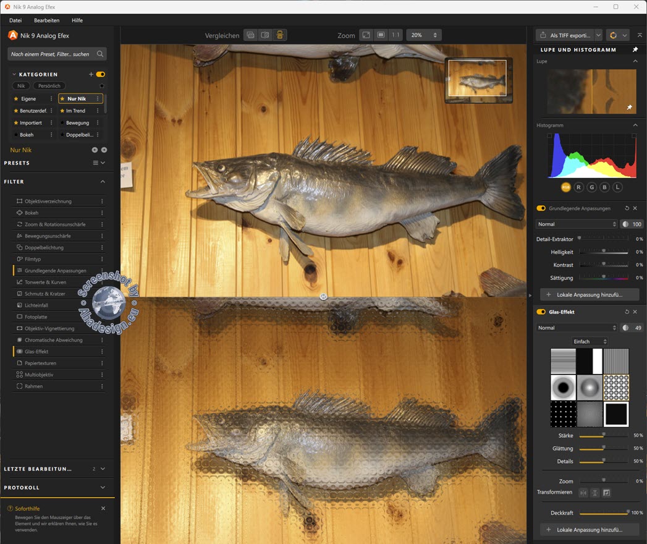Select the side-by-side split compare view
The width and height of the screenshot is (647, 544).
(265, 35)
